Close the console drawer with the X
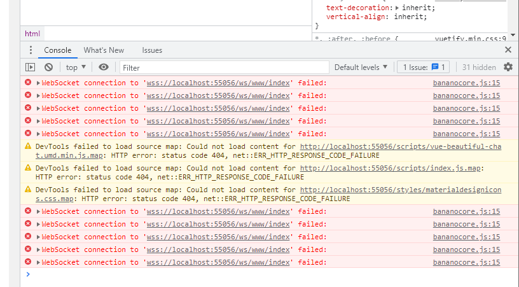The width and height of the screenshot is (519, 287). tap(508, 50)
